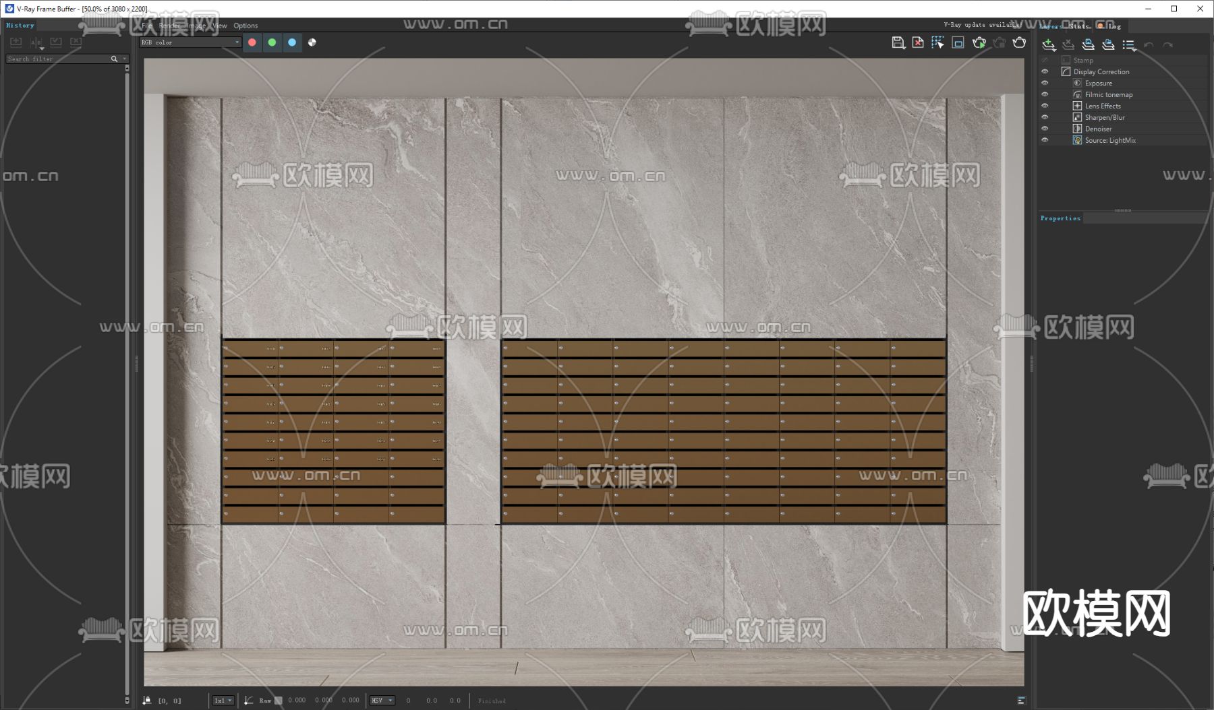Select the Filmic tonemap layer
The image size is (1214, 710).
1108,94
